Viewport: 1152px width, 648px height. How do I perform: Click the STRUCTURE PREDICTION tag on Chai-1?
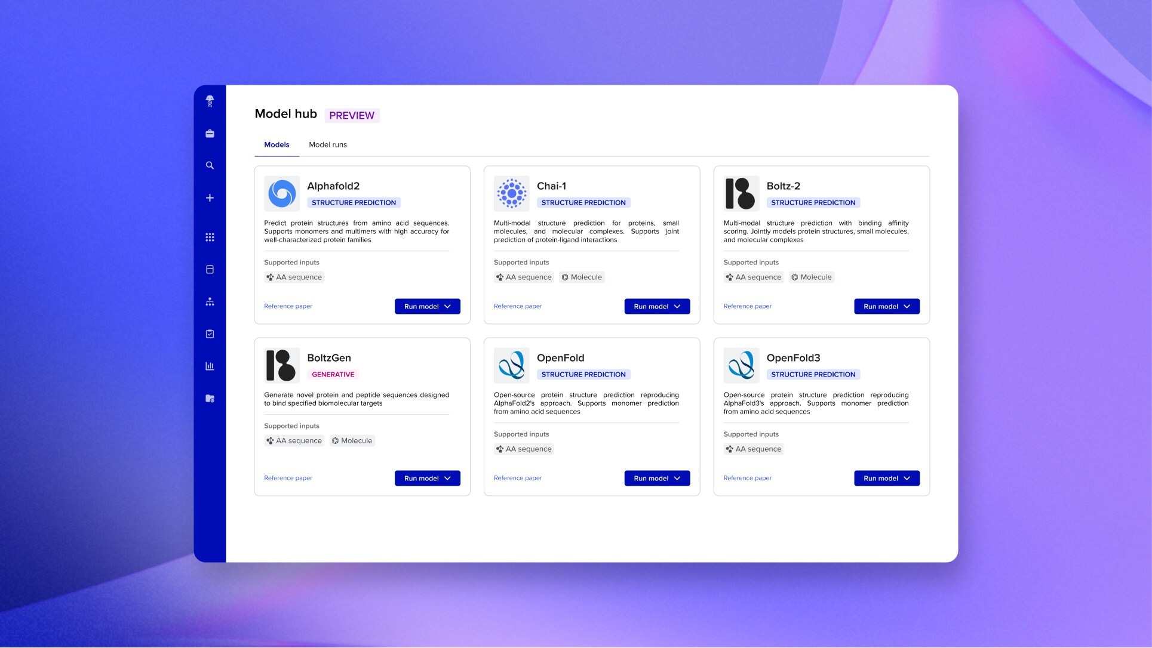coord(583,203)
